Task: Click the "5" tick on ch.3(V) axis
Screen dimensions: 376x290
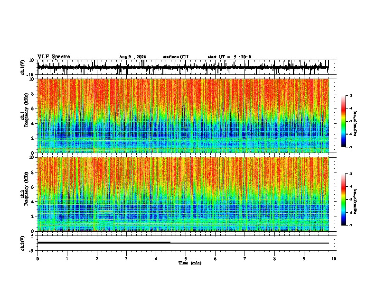Action: [33, 236]
